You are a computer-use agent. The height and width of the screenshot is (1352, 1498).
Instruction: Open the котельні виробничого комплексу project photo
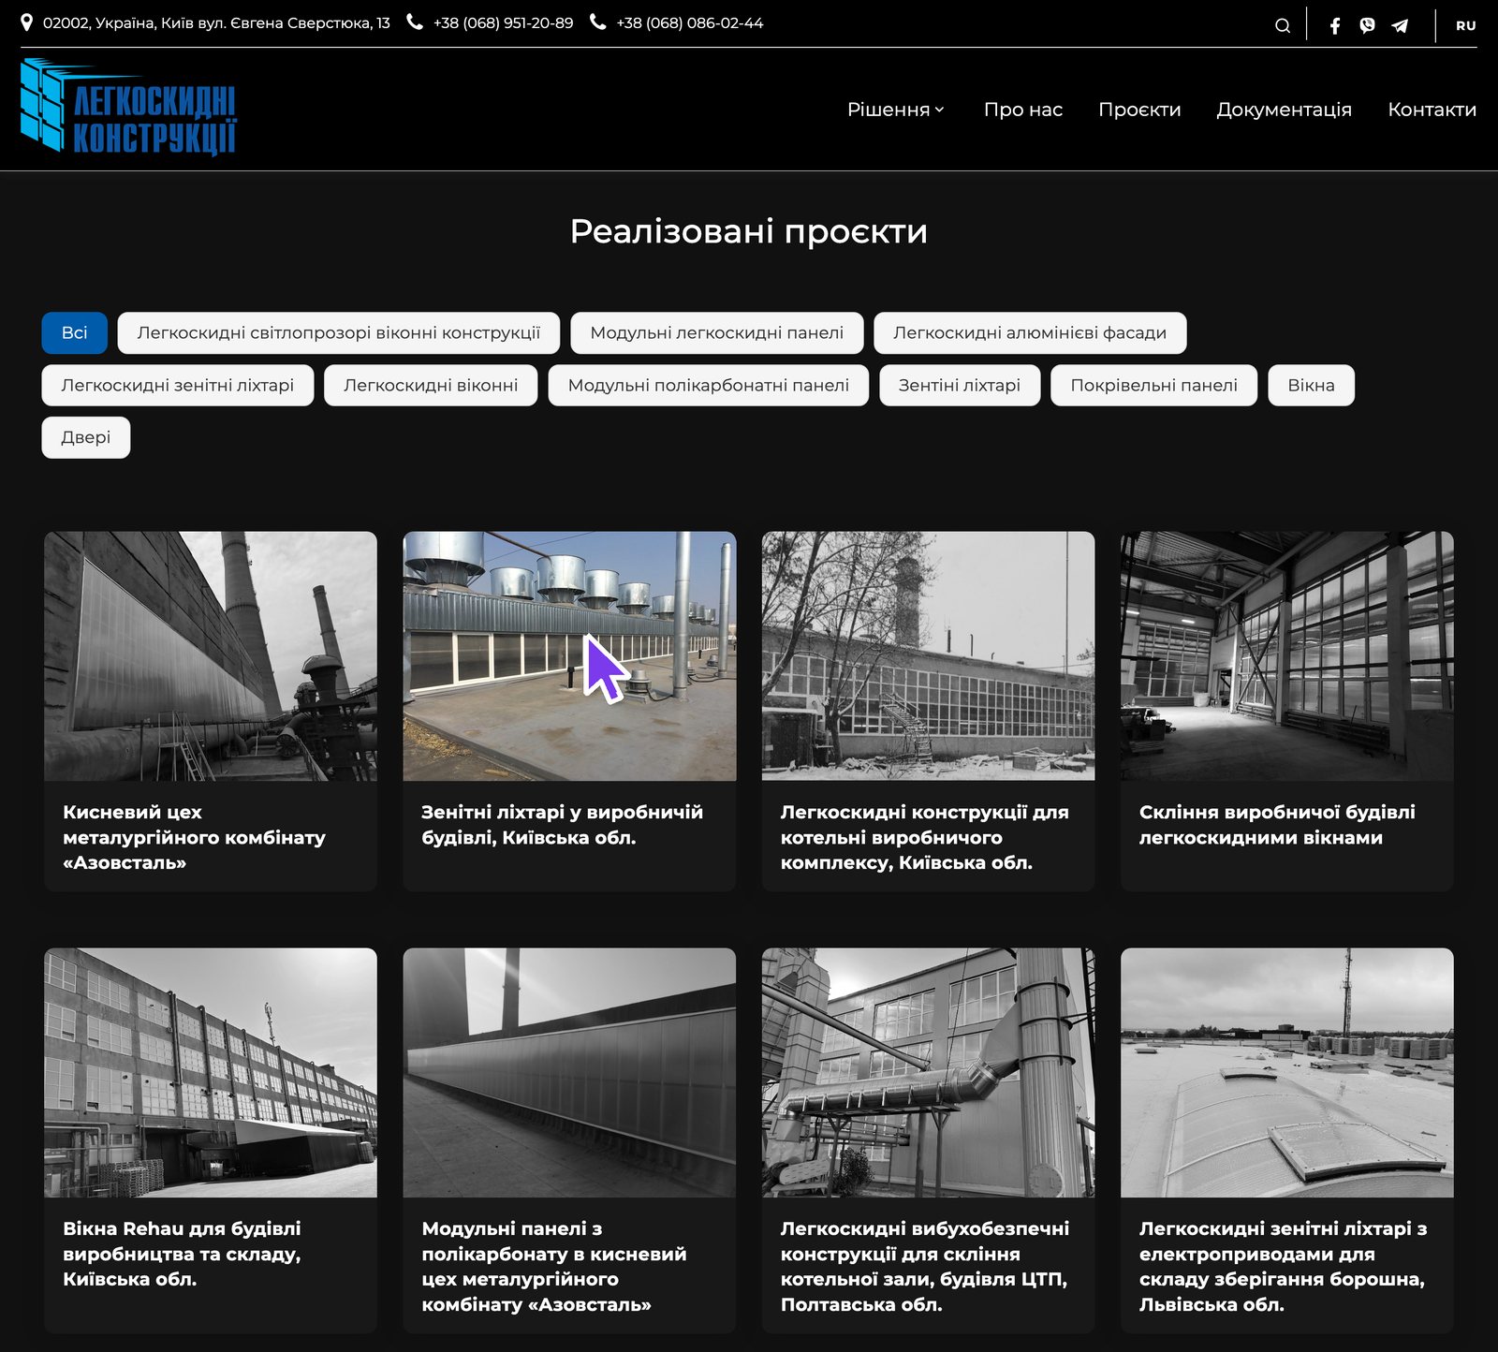point(928,655)
